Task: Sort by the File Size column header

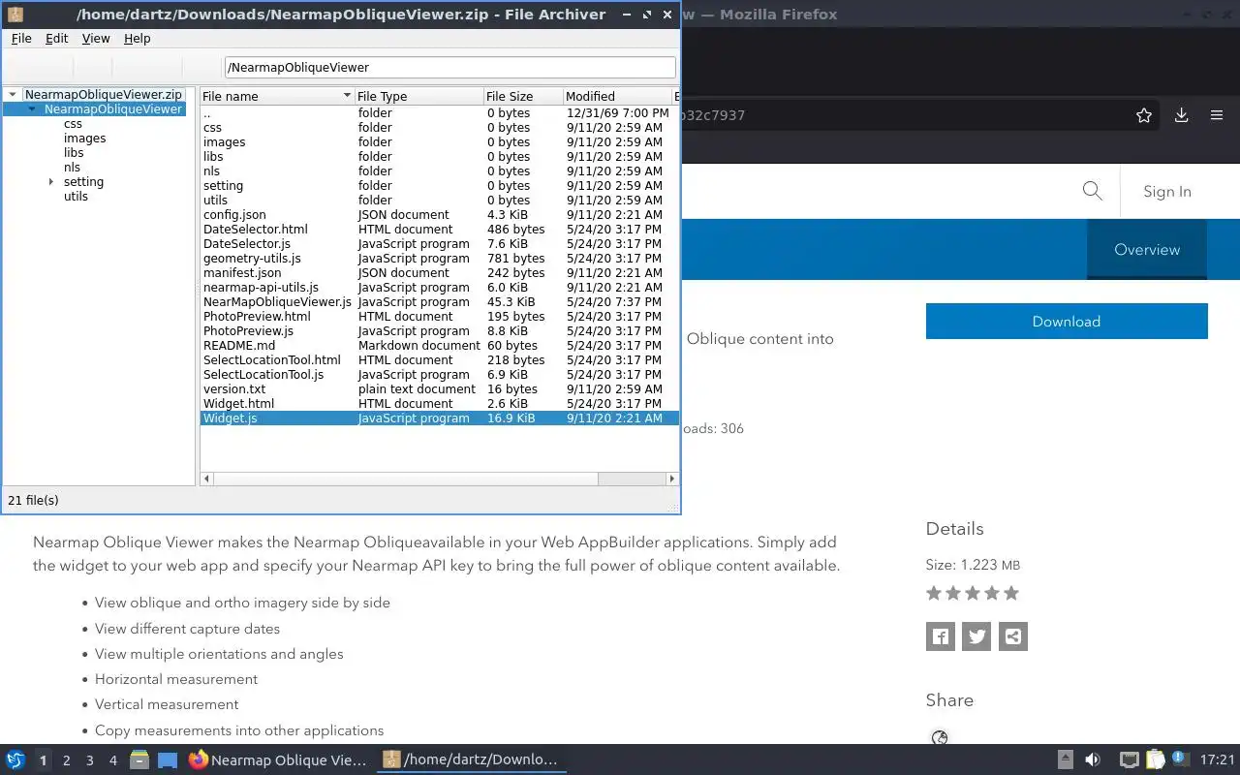Action: pyautogui.click(x=523, y=97)
